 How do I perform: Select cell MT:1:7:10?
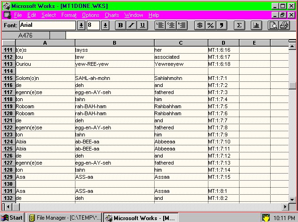[x=223, y=142]
